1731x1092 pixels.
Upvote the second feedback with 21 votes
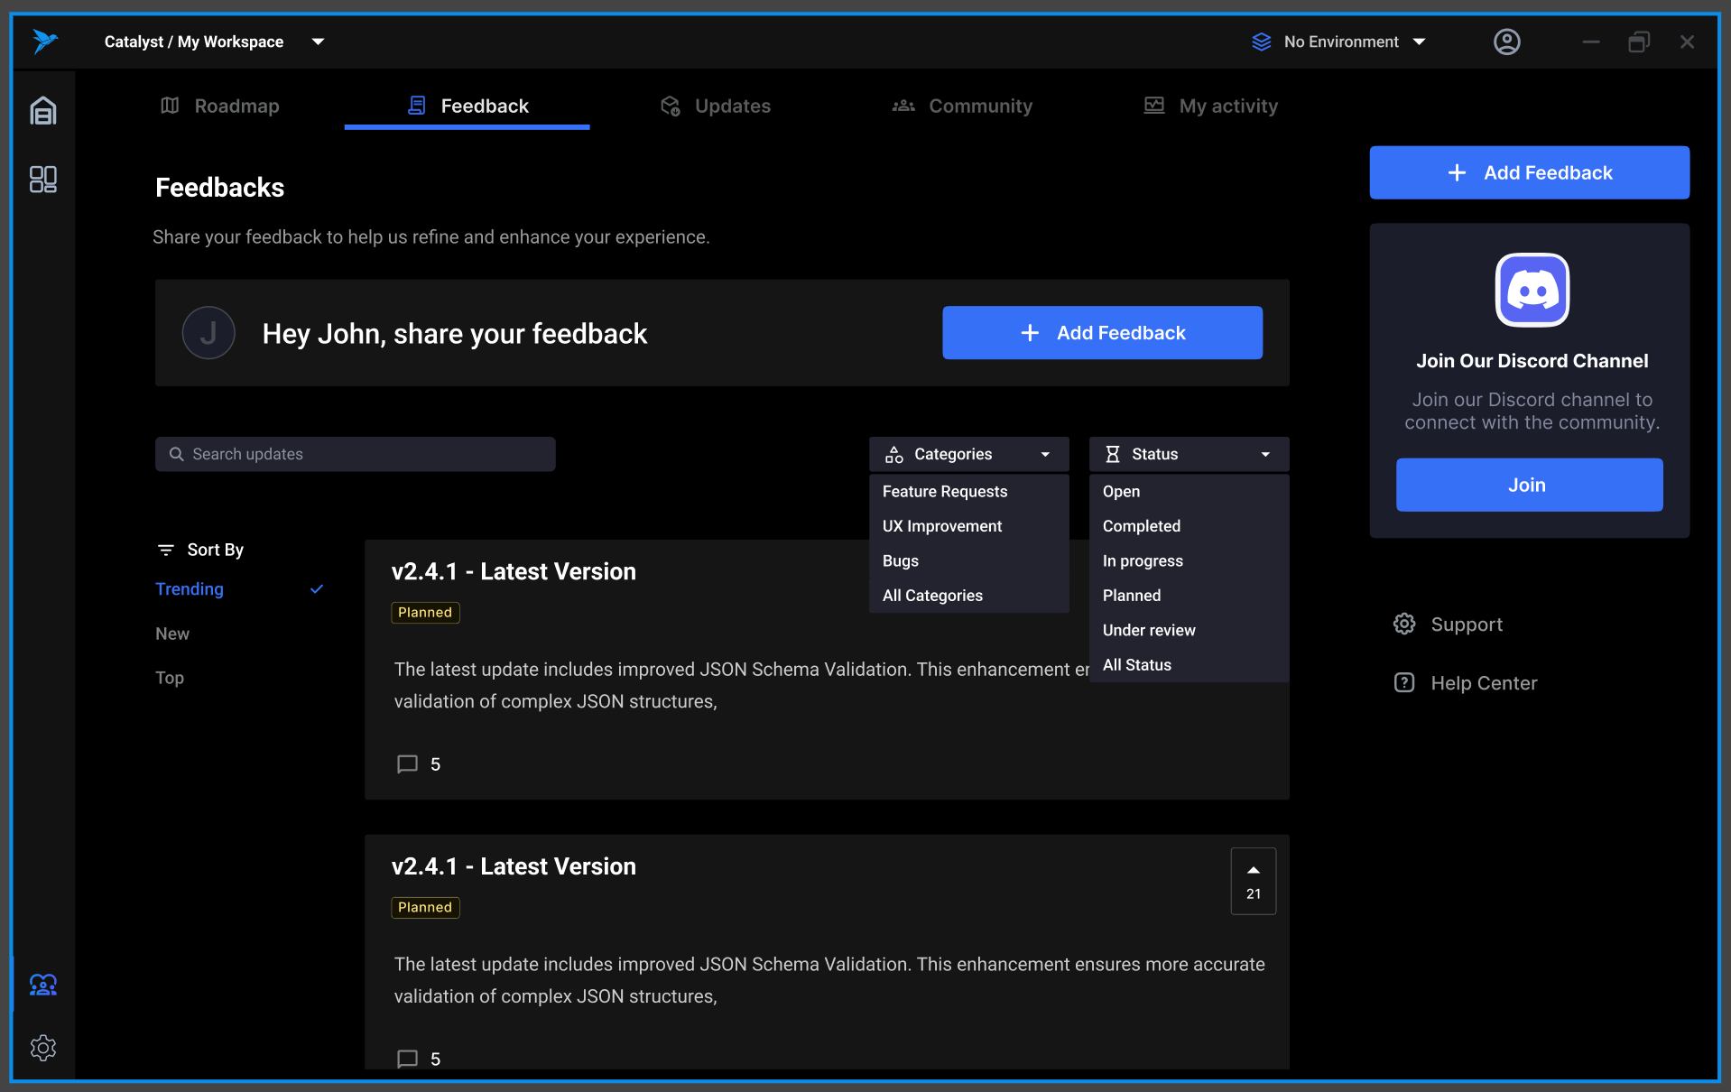[1253, 881]
